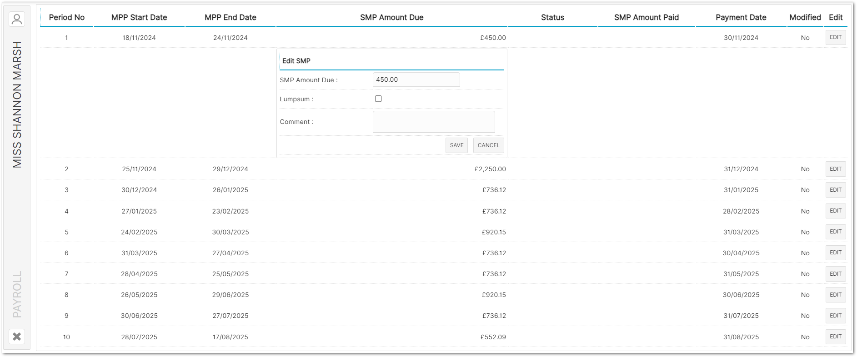
Task: Click the MPP Start Date column header
Action: pos(139,17)
